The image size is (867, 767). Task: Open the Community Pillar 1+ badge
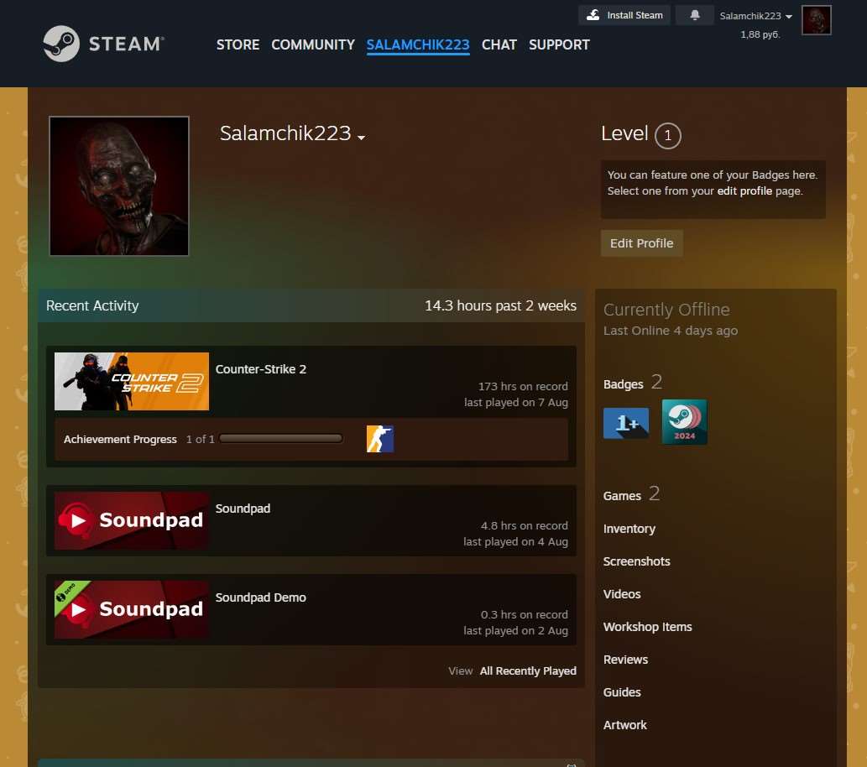[x=626, y=422]
